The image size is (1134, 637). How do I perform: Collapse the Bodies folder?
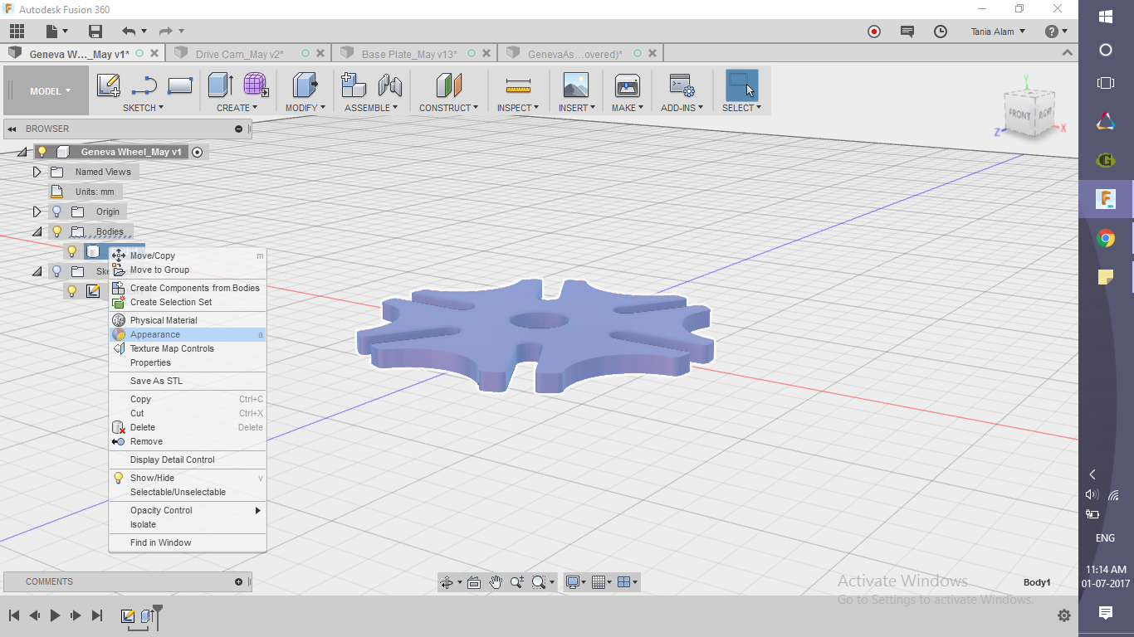pyautogui.click(x=37, y=231)
